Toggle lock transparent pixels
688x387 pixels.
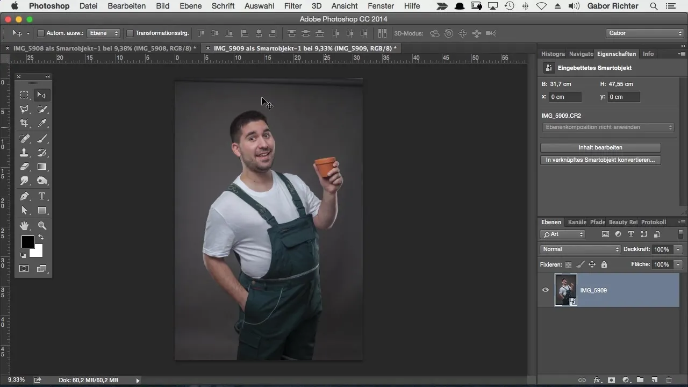click(568, 264)
